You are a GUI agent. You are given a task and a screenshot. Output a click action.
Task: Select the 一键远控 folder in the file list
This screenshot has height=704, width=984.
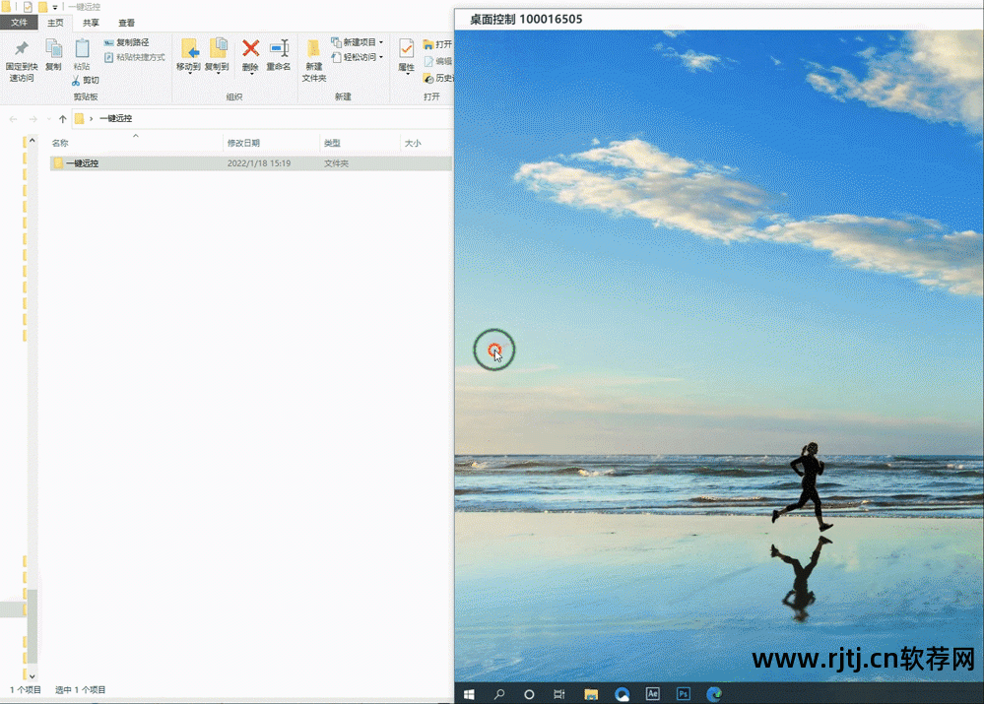[x=82, y=163]
